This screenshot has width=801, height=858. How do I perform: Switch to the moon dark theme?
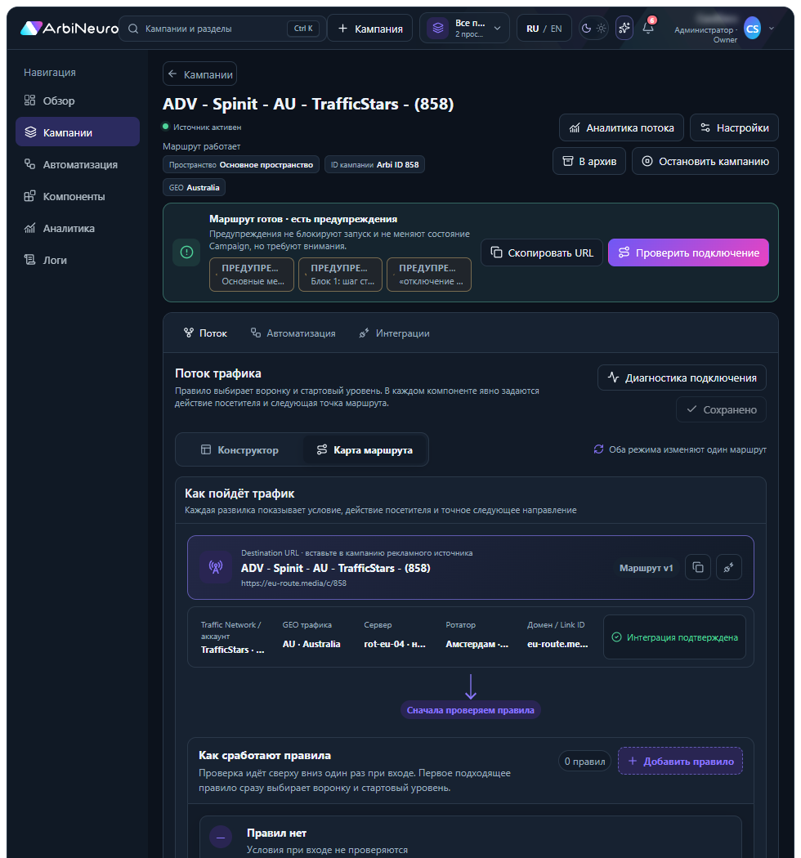tap(586, 29)
